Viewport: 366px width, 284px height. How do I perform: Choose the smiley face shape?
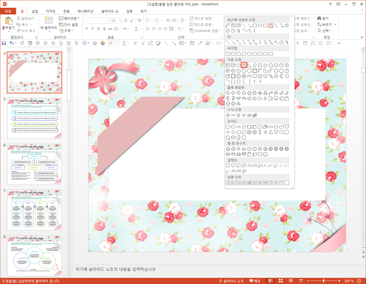[x=260, y=76]
